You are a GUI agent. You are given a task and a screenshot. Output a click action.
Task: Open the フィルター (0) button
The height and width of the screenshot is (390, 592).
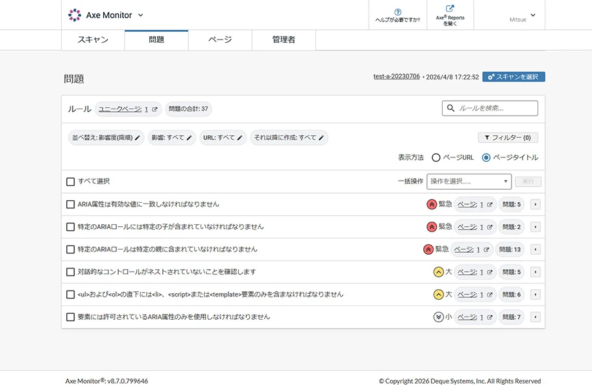508,138
